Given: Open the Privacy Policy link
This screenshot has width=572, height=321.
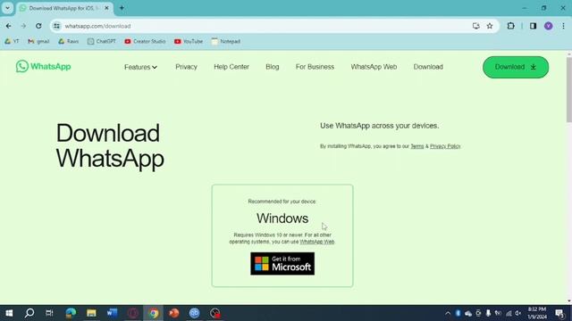Looking at the screenshot, I should 445,146.
